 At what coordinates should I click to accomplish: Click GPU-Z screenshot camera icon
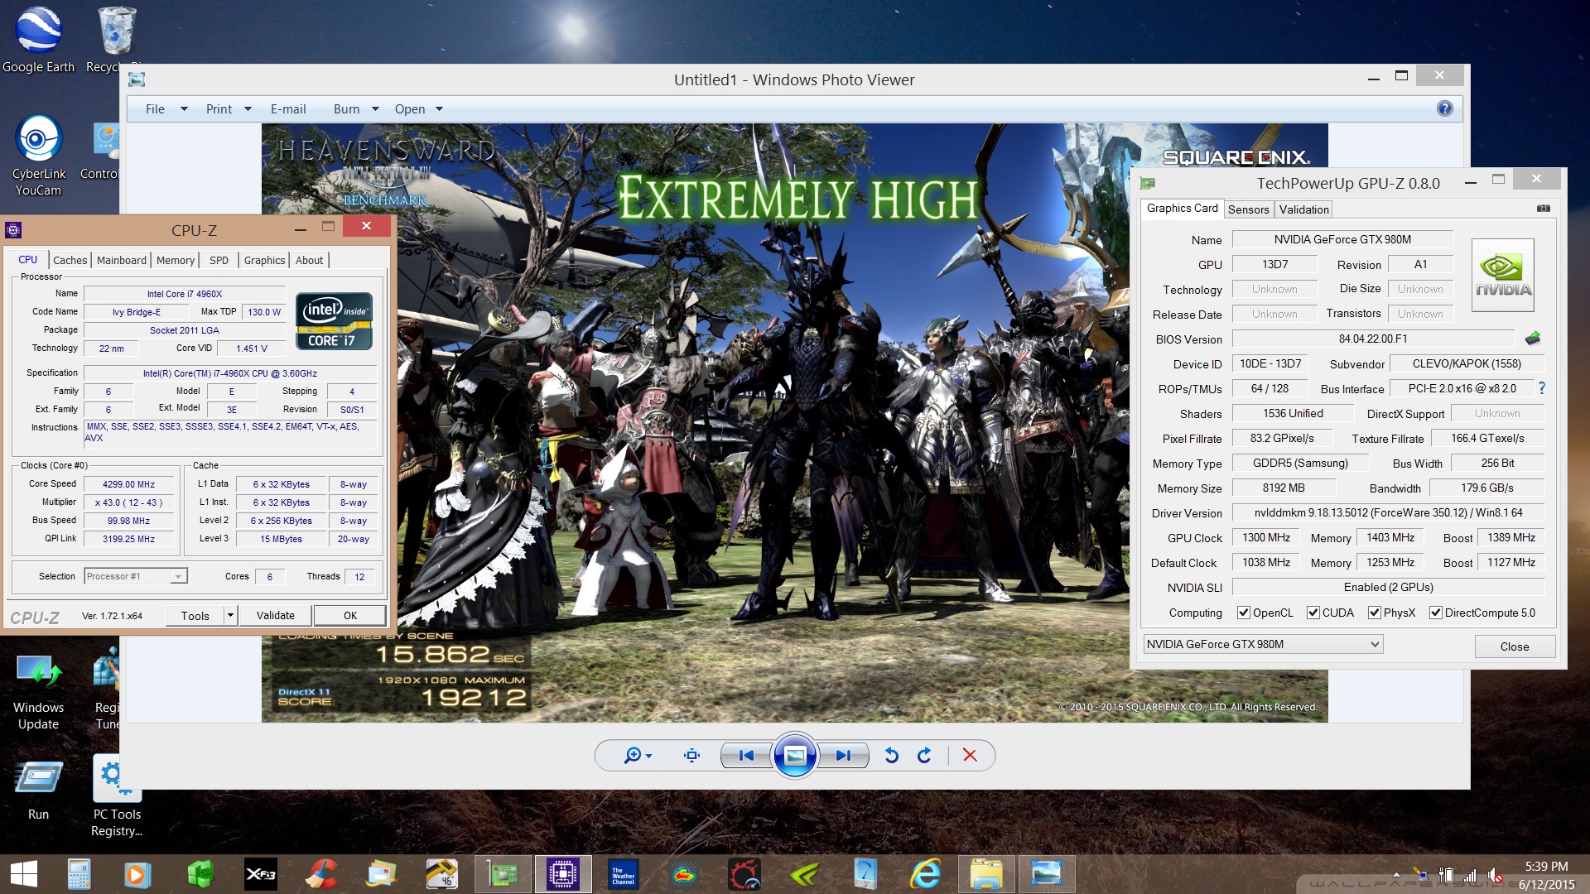click(1544, 209)
